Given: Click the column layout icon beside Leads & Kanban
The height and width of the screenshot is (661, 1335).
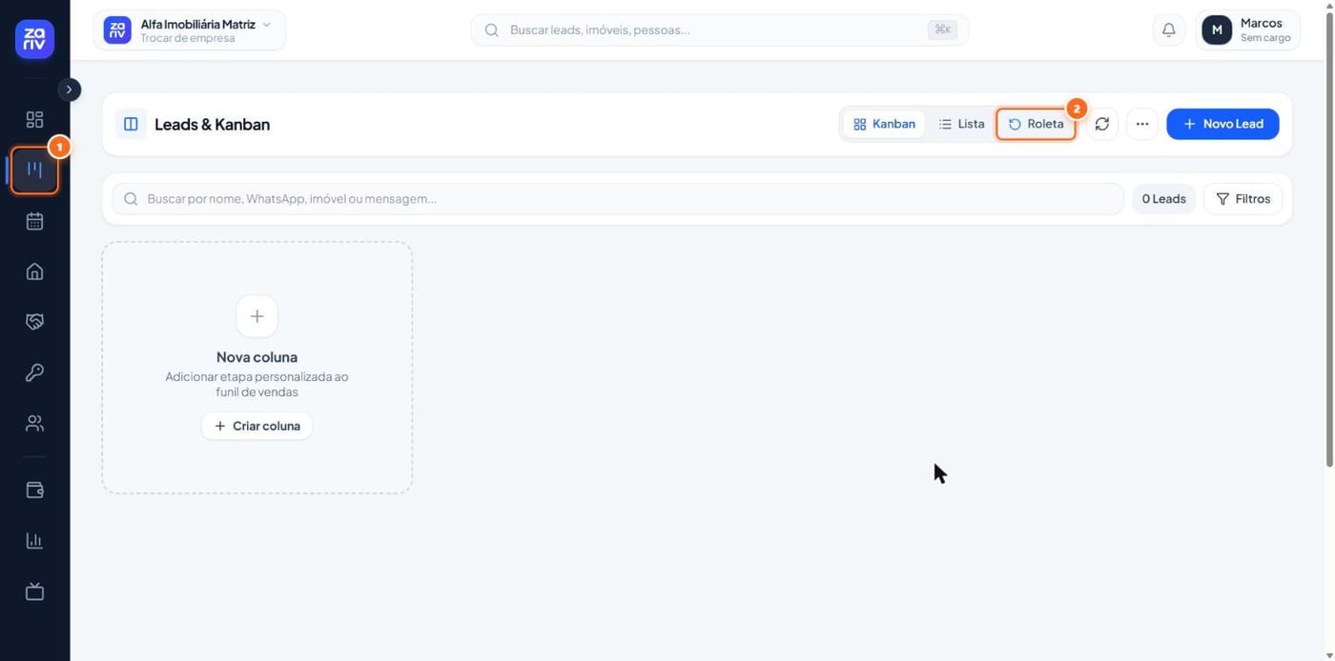Looking at the screenshot, I should point(131,124).
